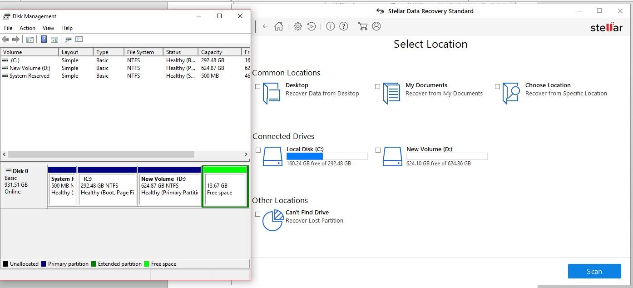
Task: Click "Recover Lost Partition" text
Action: coord(314,221)
